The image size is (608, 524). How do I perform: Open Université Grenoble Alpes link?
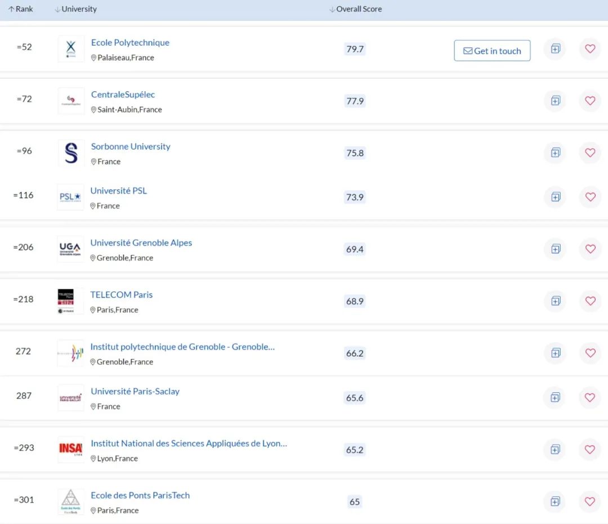point(141,243)
